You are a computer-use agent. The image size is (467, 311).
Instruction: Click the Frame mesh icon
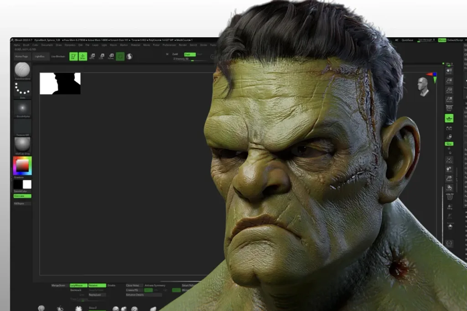tap(449, 160)
